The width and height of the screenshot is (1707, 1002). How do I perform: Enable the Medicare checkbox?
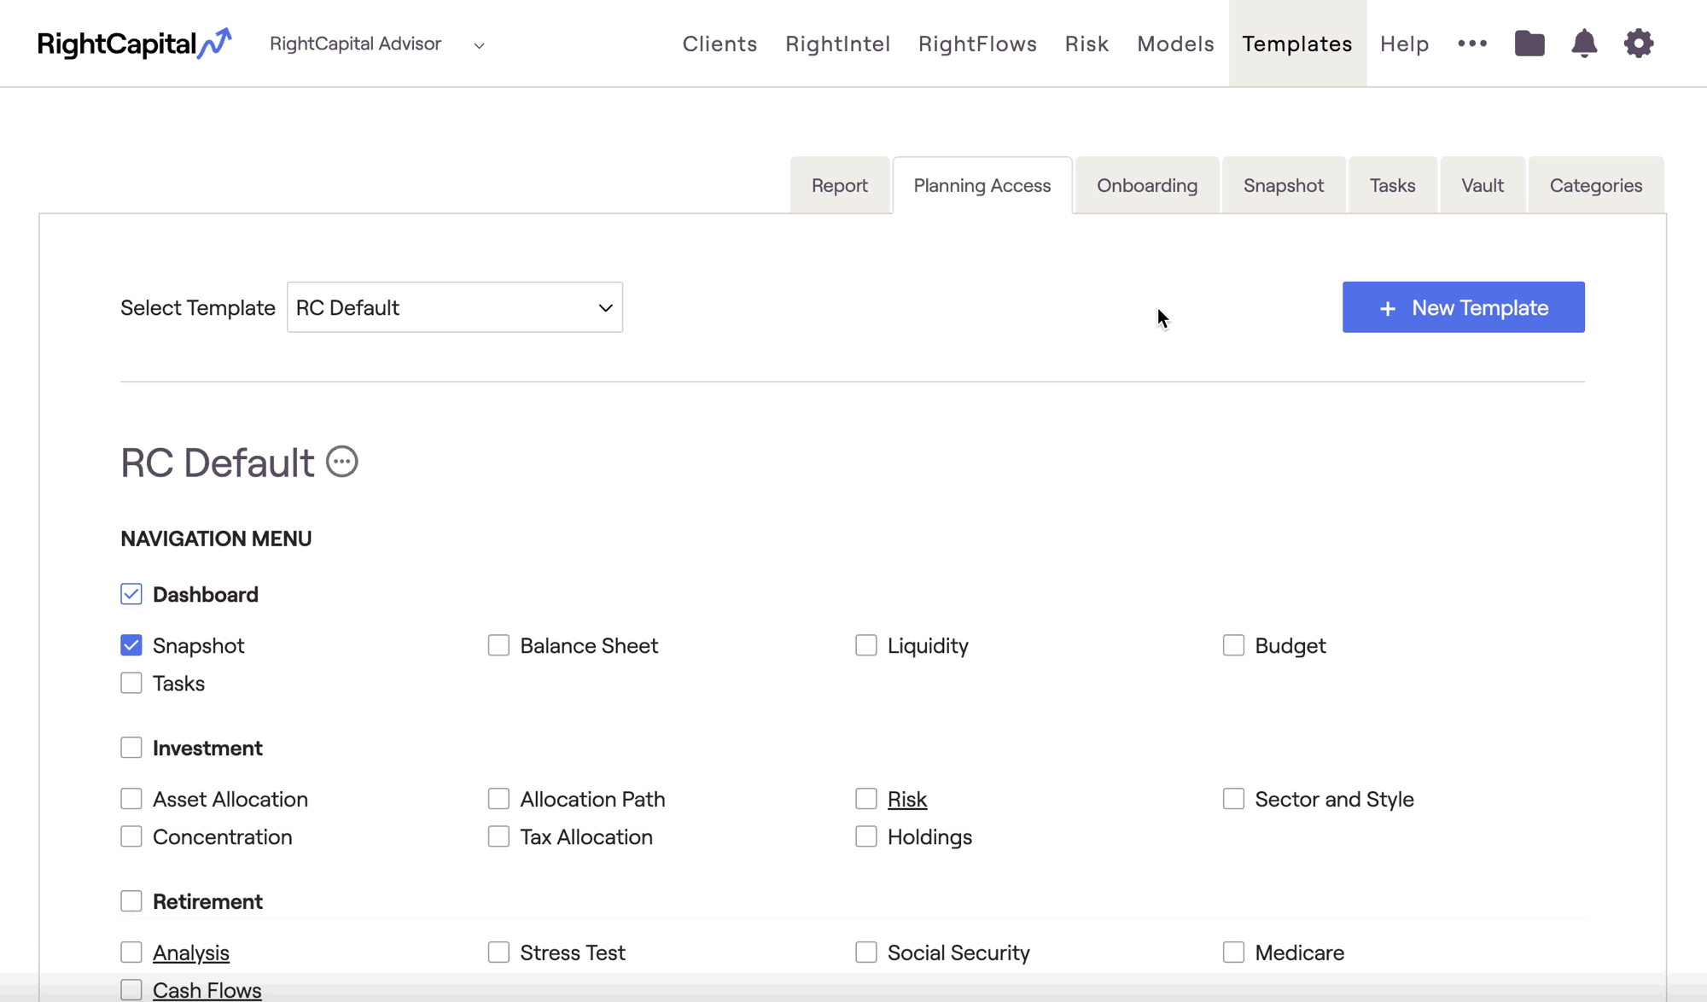1233,952
